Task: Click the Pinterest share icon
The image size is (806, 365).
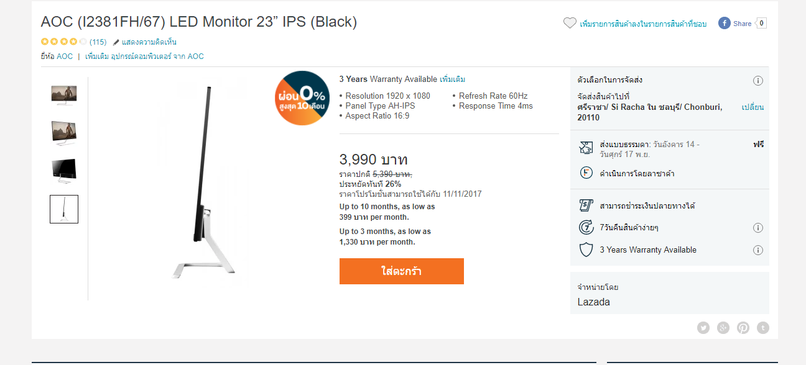Action: coord(743,328)
